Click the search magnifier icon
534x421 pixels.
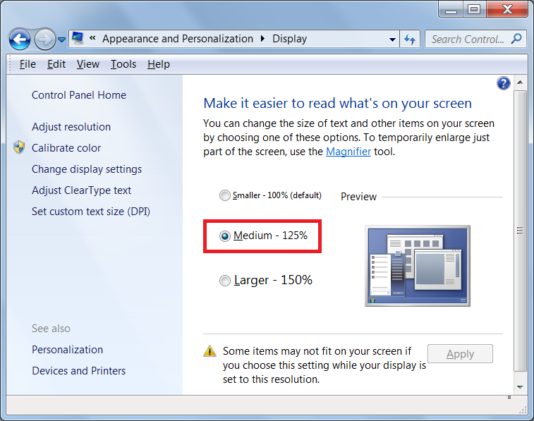[516, 39]
